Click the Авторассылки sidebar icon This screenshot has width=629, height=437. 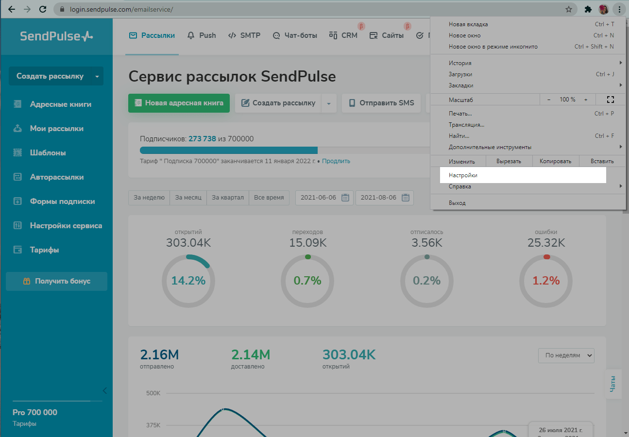(x=17, y=177)
